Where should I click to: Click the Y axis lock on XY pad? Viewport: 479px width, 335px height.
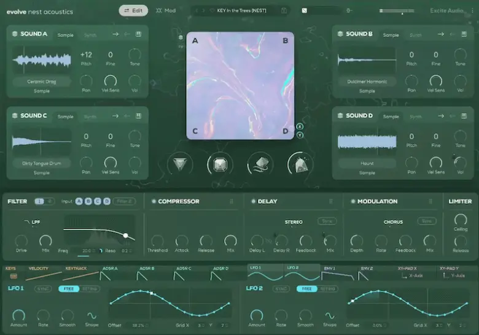point(300,135)
